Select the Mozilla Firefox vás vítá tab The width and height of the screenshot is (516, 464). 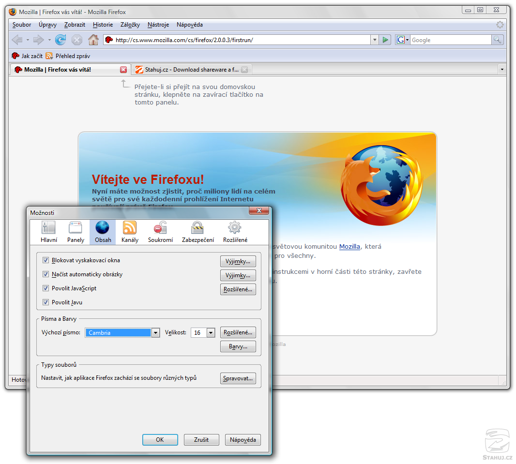(70, 69)
